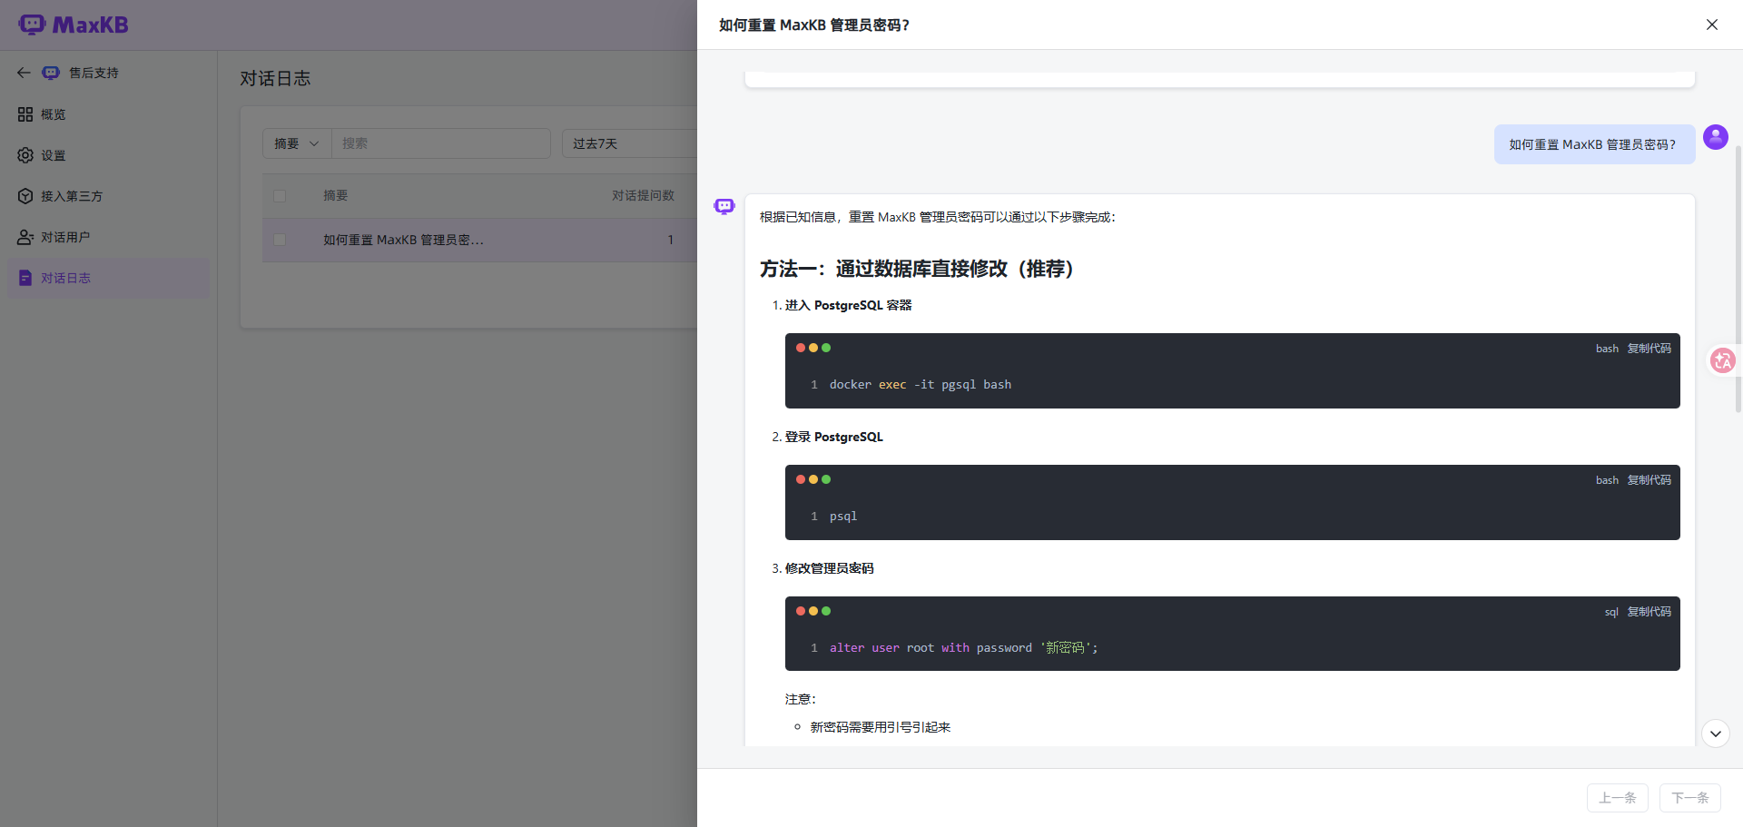This screenshot has height=827, width=1743.
Task: Click the 下一条 next record button
Action: 1689,798
